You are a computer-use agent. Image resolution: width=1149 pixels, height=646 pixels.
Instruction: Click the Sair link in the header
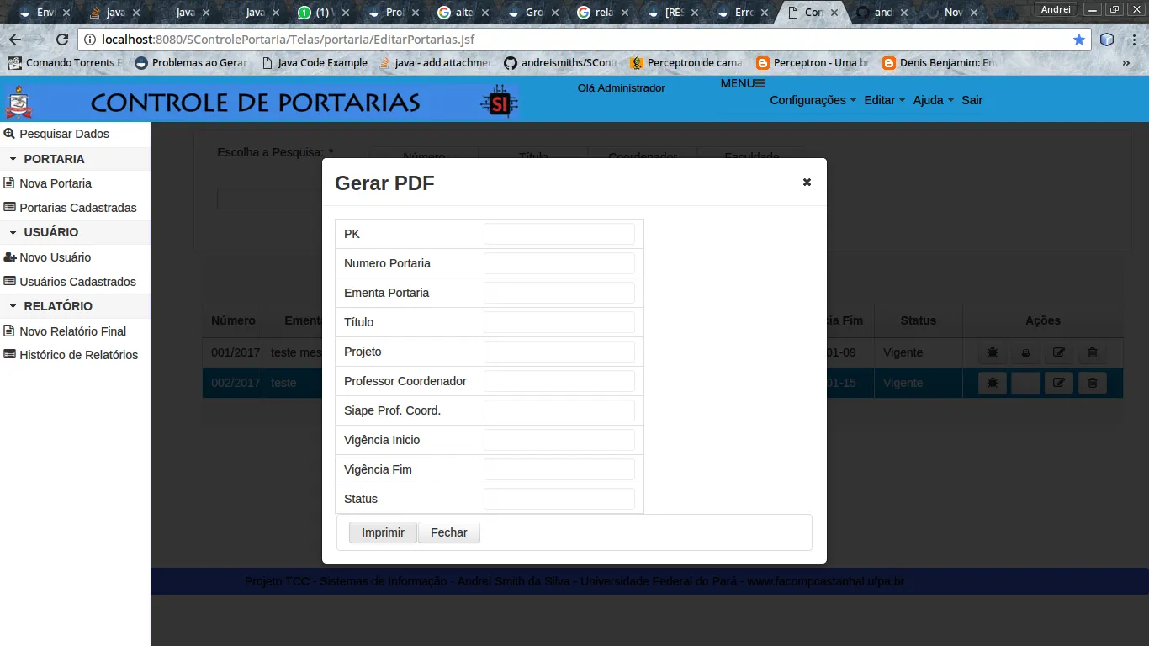(x=972, y=100)
